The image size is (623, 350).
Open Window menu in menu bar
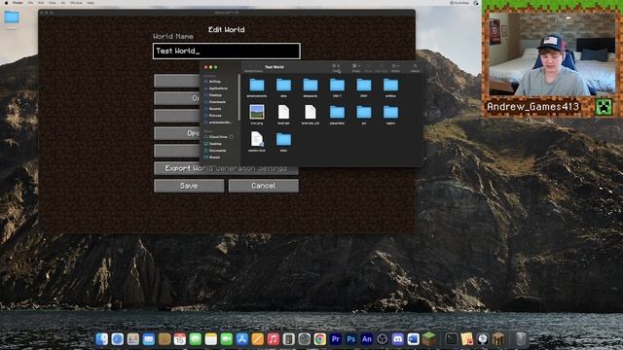point(76,3)
